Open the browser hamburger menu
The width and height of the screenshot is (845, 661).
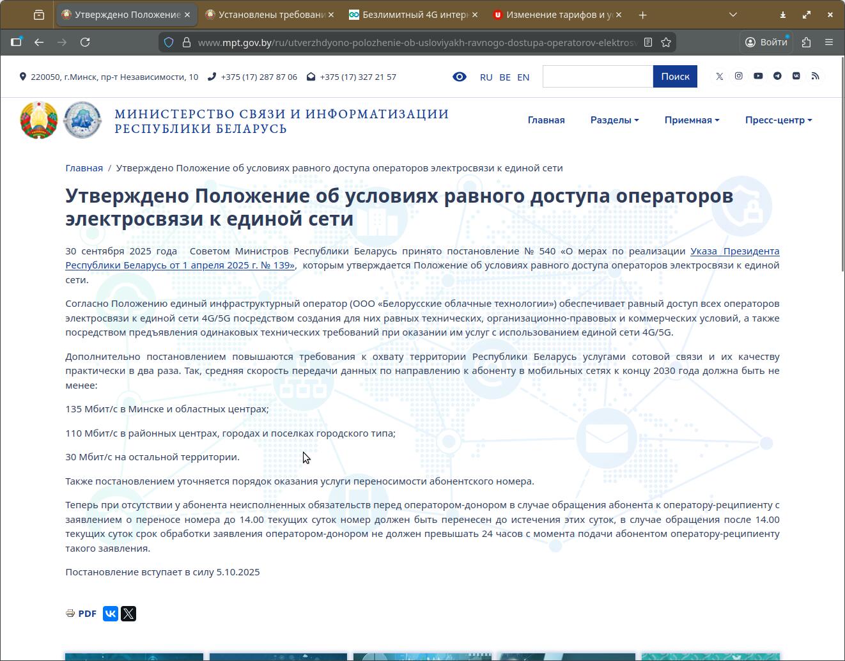coord(829,42)
